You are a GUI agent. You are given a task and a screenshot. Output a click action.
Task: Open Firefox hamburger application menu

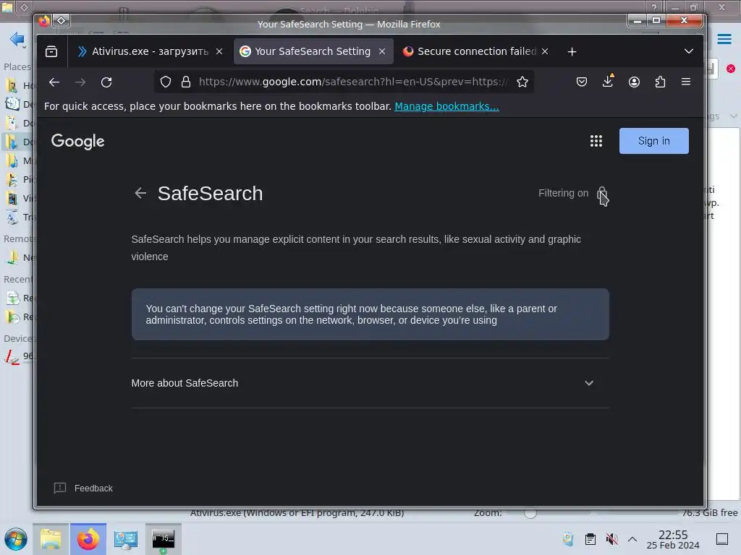(686, 82)
